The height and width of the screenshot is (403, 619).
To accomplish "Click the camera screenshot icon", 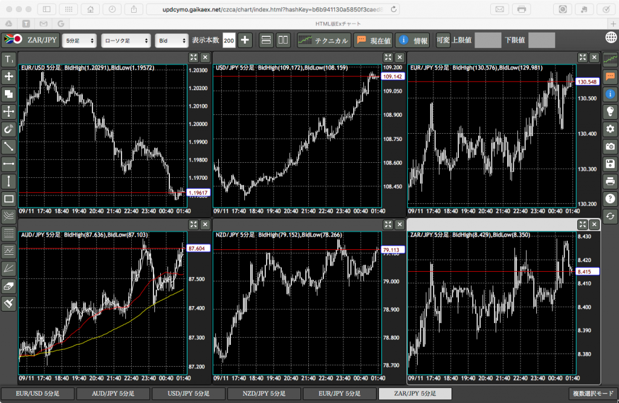I will [611, 146].
